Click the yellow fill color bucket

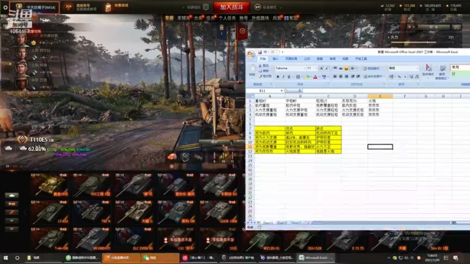307,77
